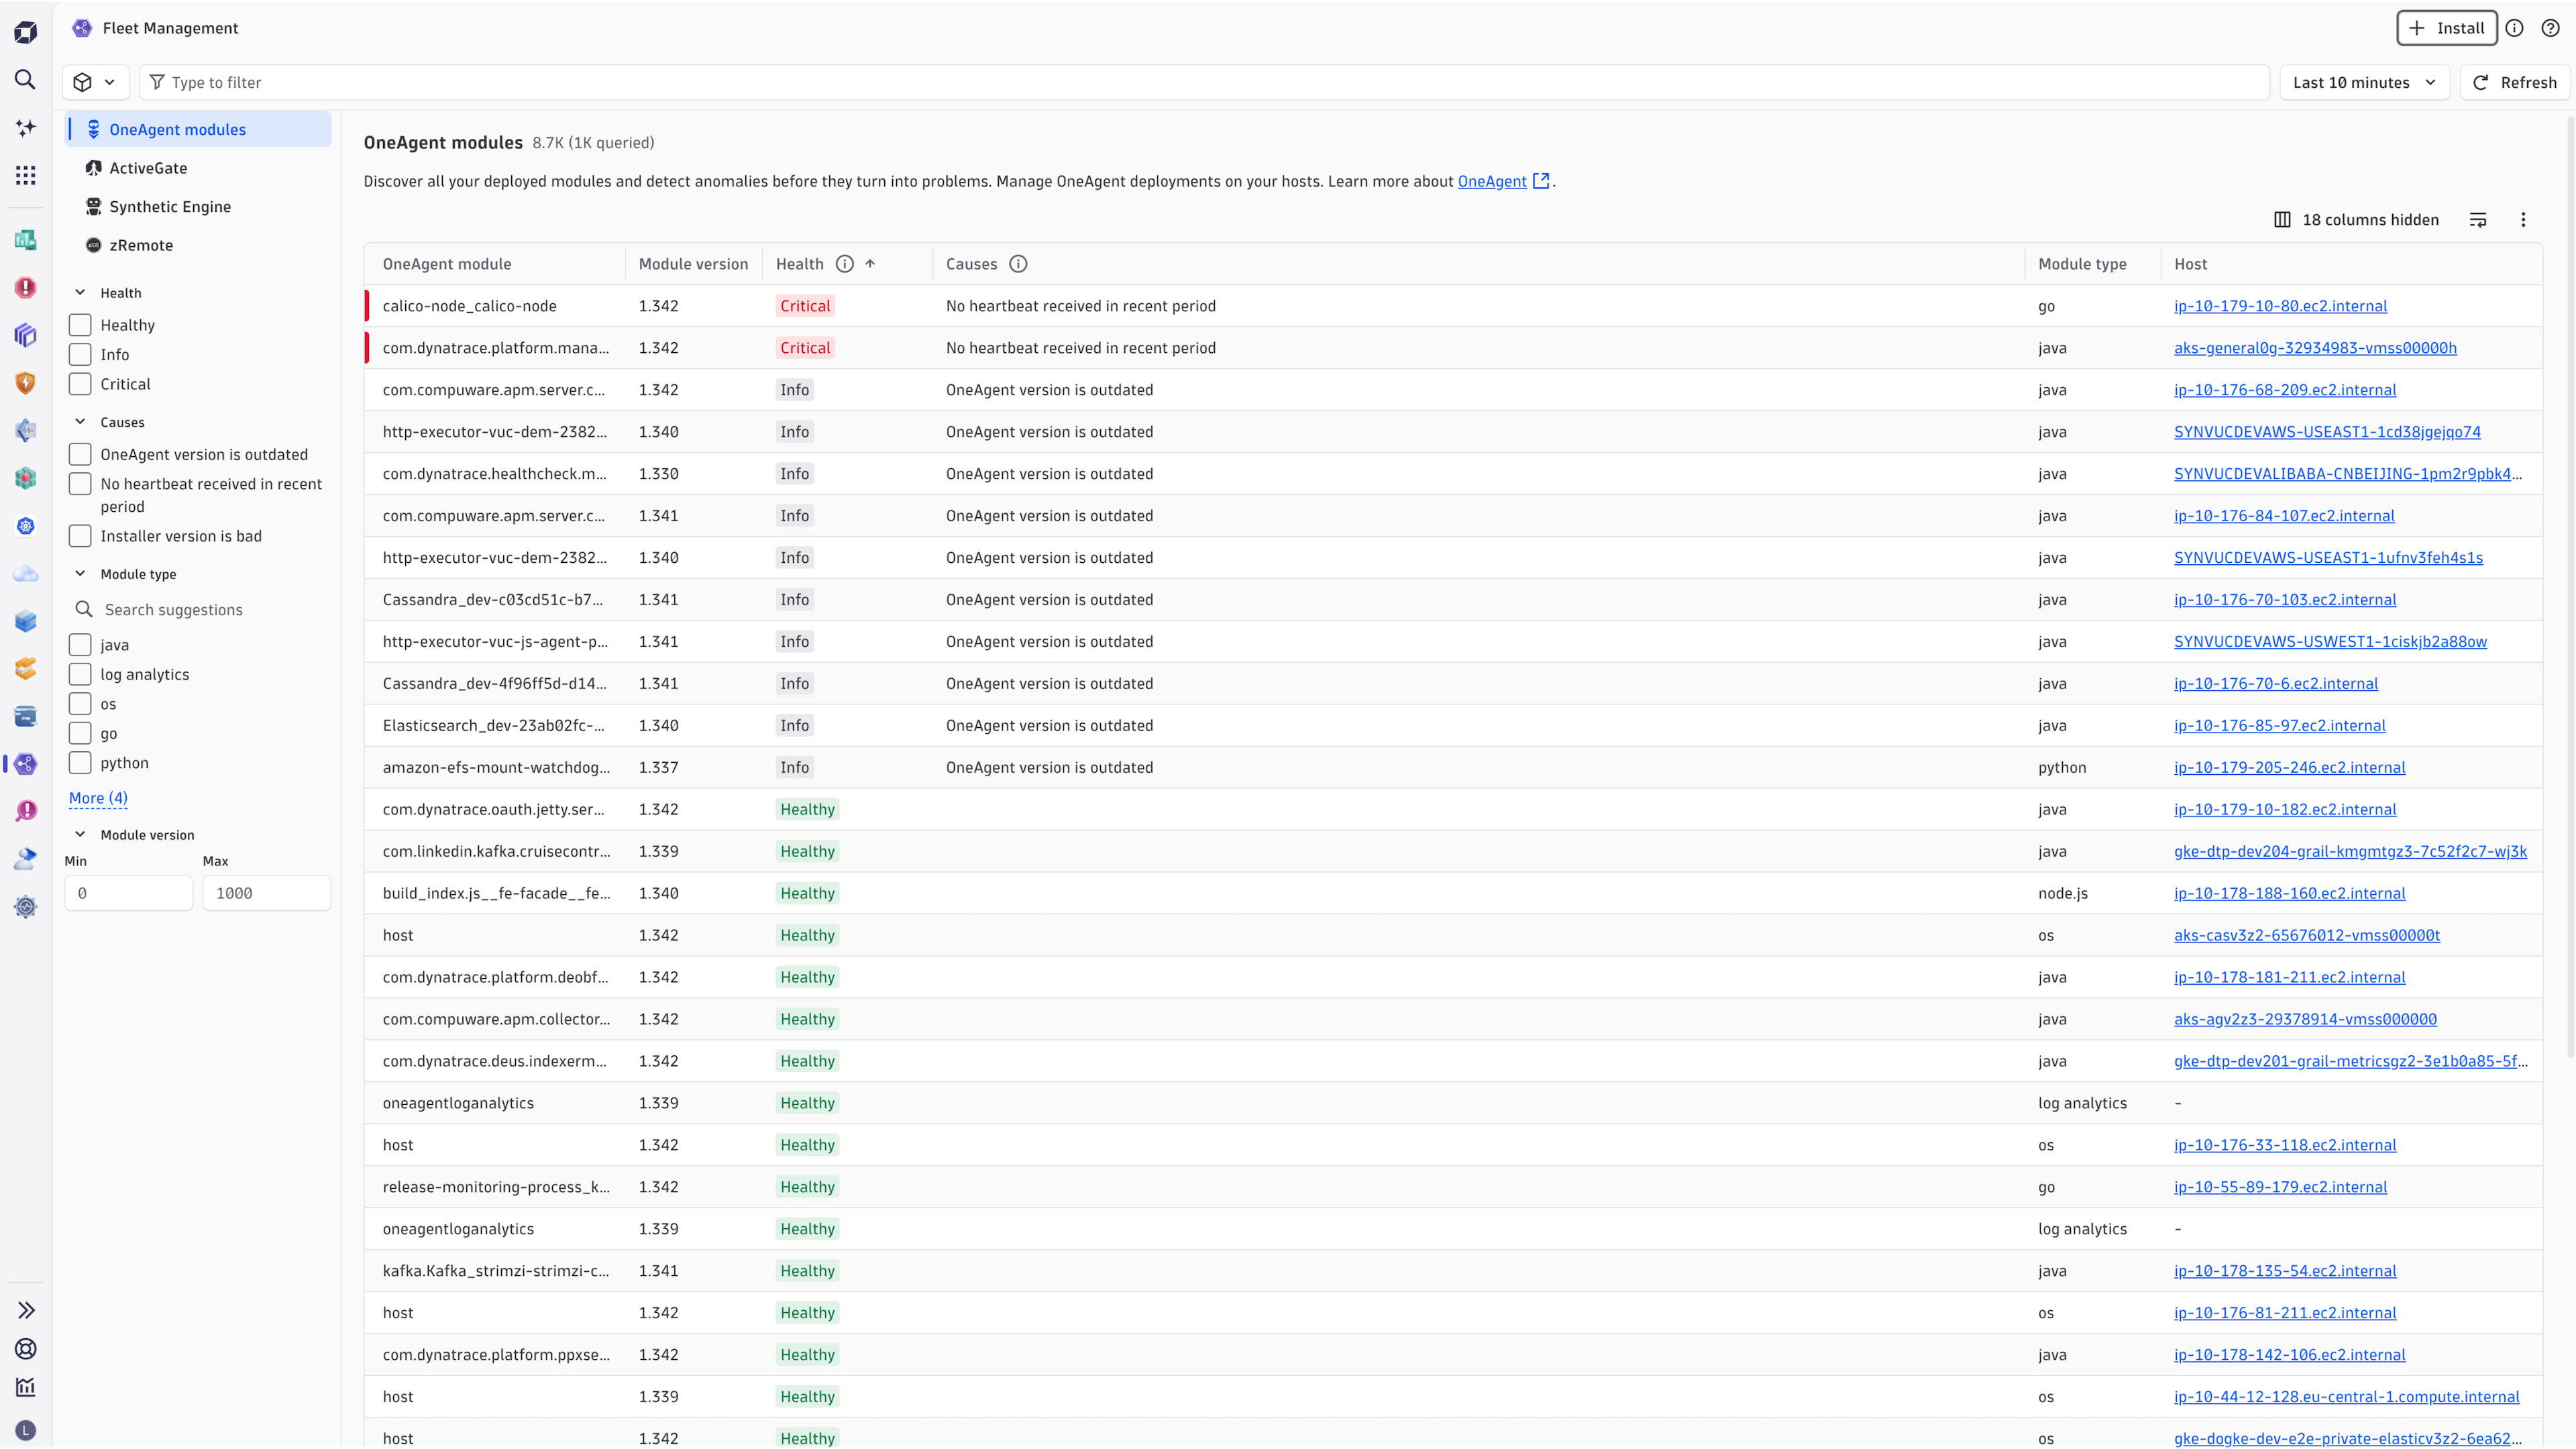Open the Kubernetes wheel icon in sidebar
This screenshot has width=2576, height=1449.
tap(25, 526)
